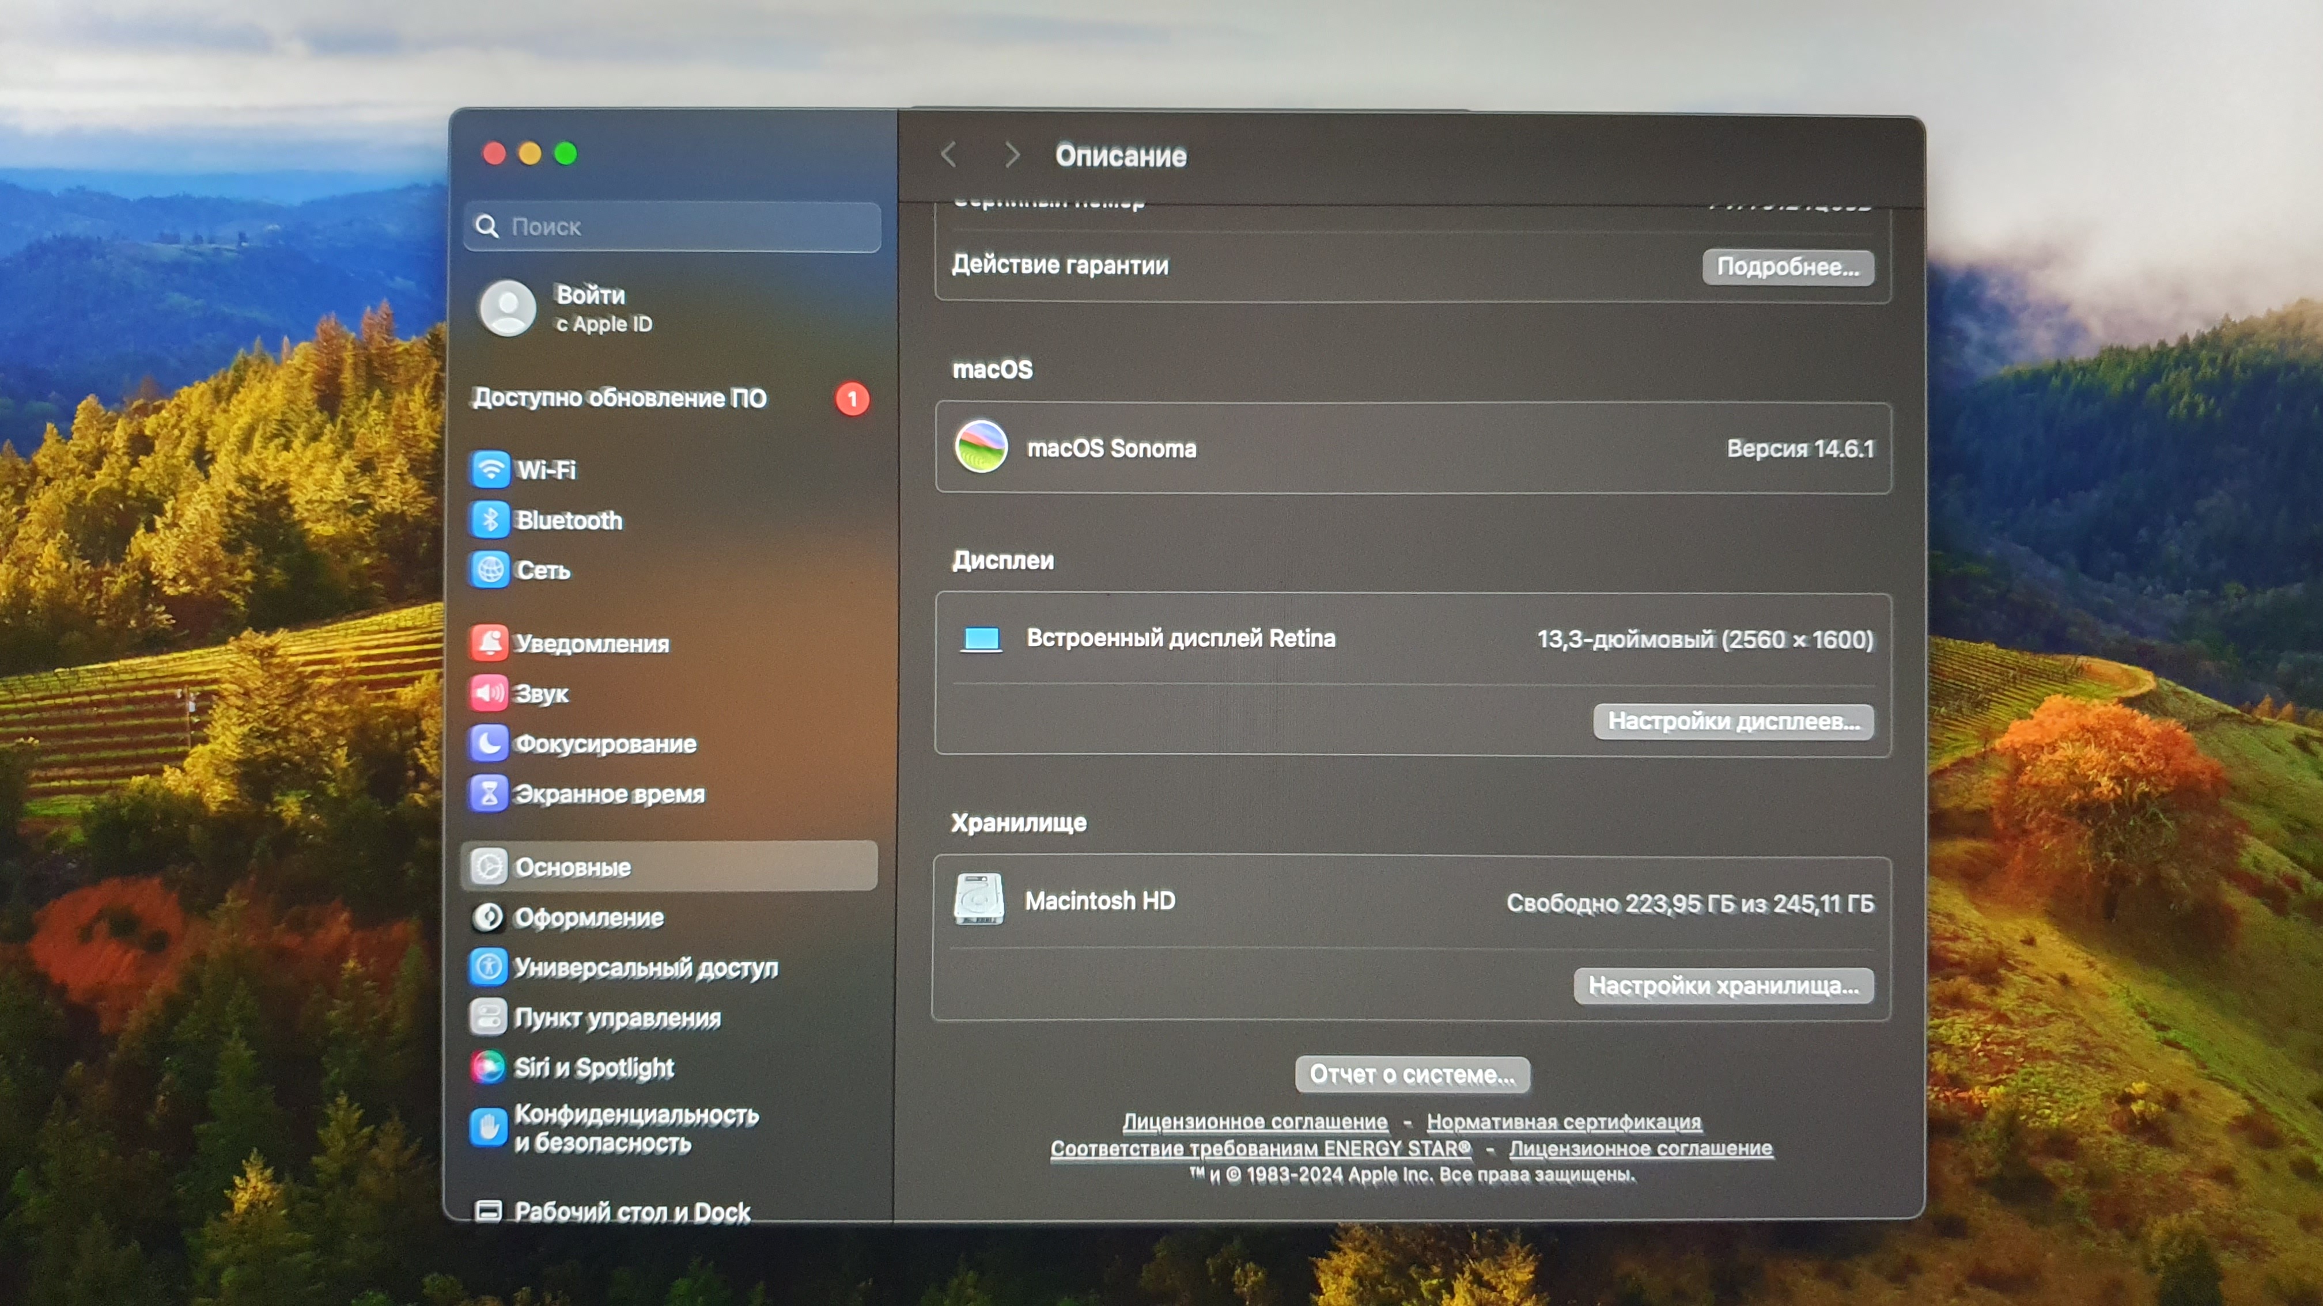Open Wi-Fi settings icon in sidebar
Screen dimensions: 2323x1306
click(490, 469)
